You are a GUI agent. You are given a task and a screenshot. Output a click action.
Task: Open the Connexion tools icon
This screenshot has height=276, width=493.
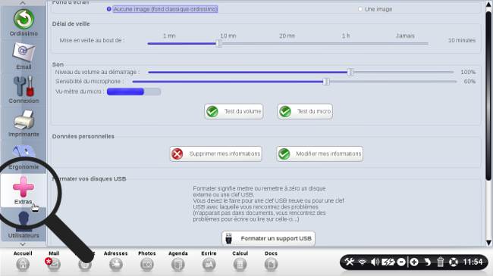coord(24,90)
